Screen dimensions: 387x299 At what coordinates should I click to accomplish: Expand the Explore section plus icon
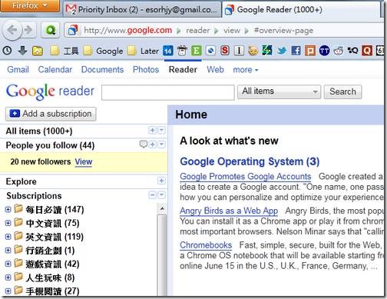[161, 181]
